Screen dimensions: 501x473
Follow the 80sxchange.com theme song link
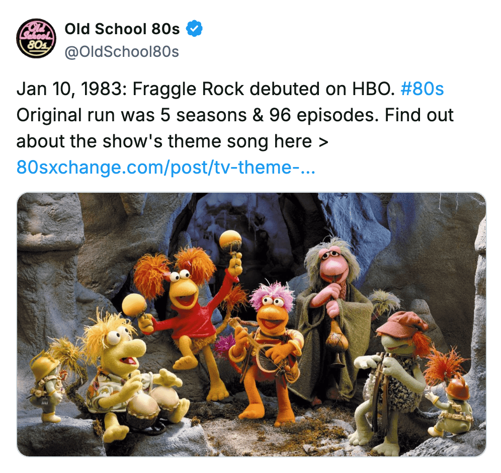[166, 167]
